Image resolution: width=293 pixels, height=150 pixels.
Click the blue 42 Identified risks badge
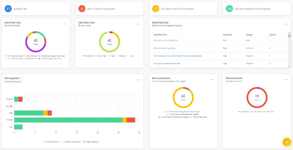click(8, 9)
